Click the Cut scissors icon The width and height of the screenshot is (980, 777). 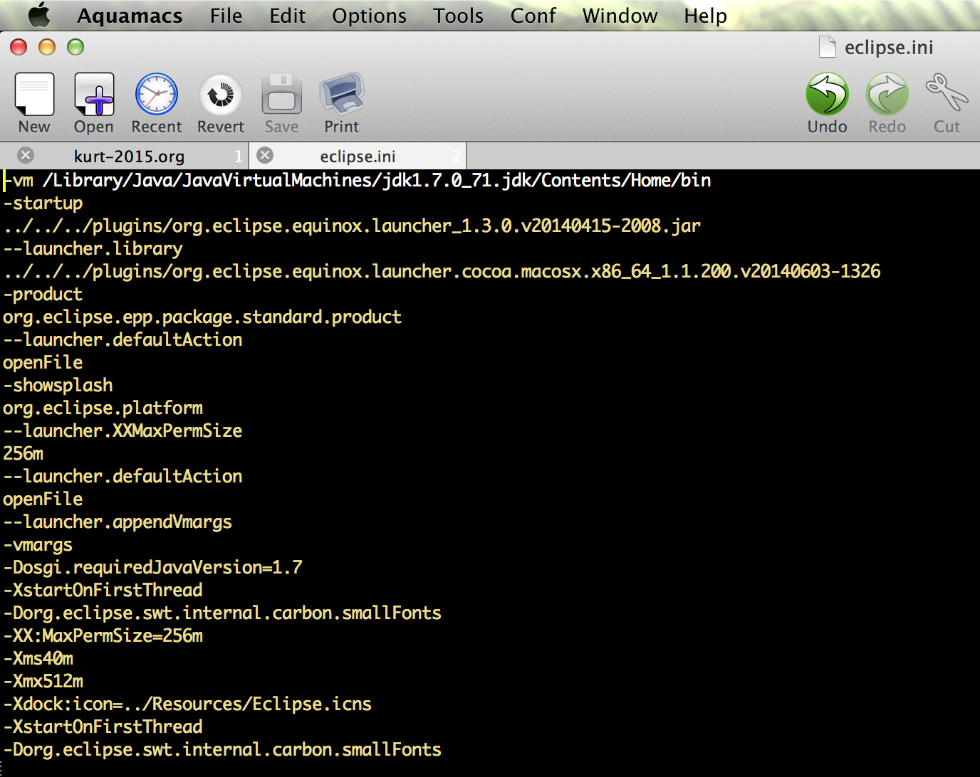point(947,92)
